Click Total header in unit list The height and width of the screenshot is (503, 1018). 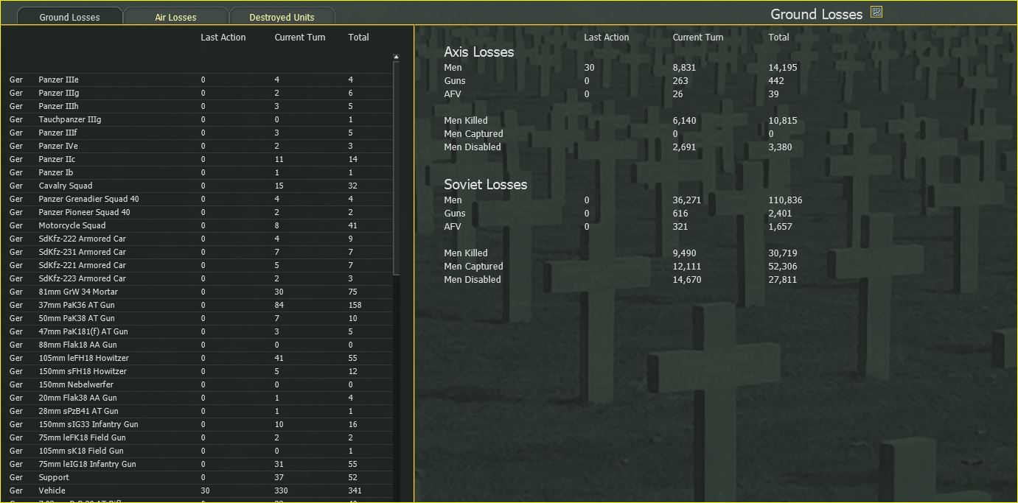(x=359, y=37)
